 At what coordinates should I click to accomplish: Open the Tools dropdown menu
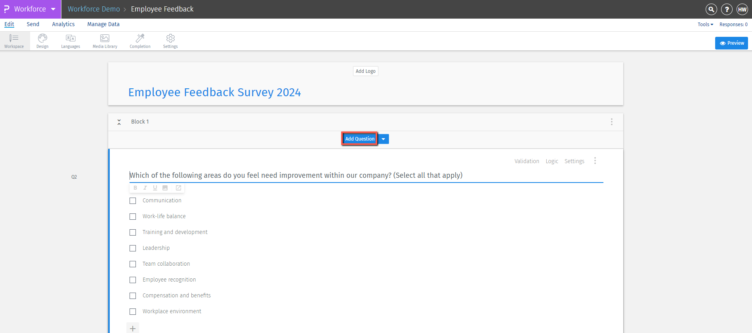705,25
